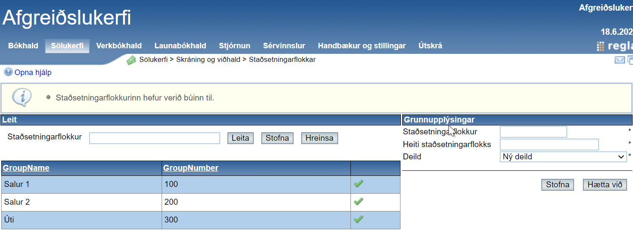Click Staðsetningarflokkar in the breadcrumb
Screen dimensions: 633x242
(x=282, y=59)
